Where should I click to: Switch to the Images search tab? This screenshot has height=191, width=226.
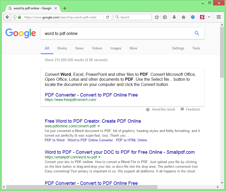(x=116, y=48)
